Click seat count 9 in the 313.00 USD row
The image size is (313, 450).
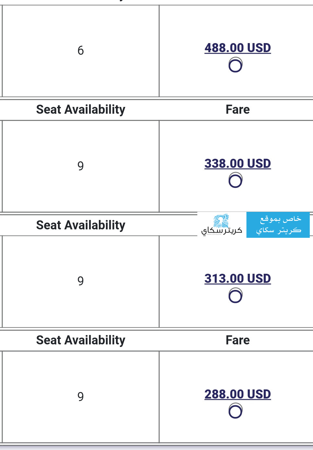(81, 281)
